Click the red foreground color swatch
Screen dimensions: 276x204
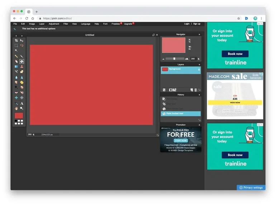pos(19,115)
